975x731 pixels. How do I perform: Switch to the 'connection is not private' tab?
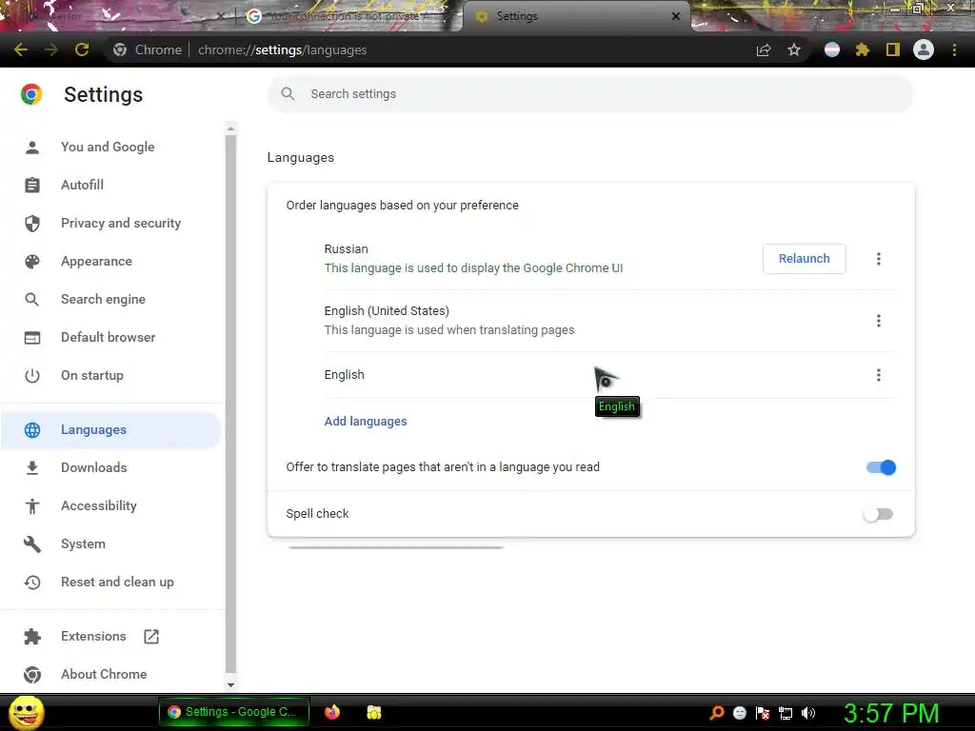coord(348,16)
